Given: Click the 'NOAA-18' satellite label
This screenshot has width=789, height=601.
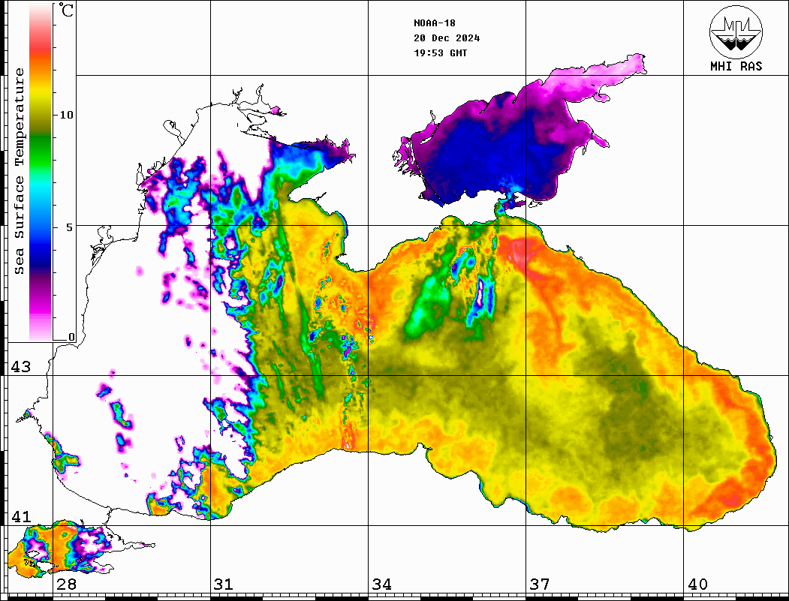Looking at the screenshot, I should pyautogui.click(x=435, y=23).
